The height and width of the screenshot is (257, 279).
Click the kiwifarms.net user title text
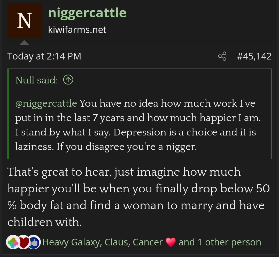[77, 30]
